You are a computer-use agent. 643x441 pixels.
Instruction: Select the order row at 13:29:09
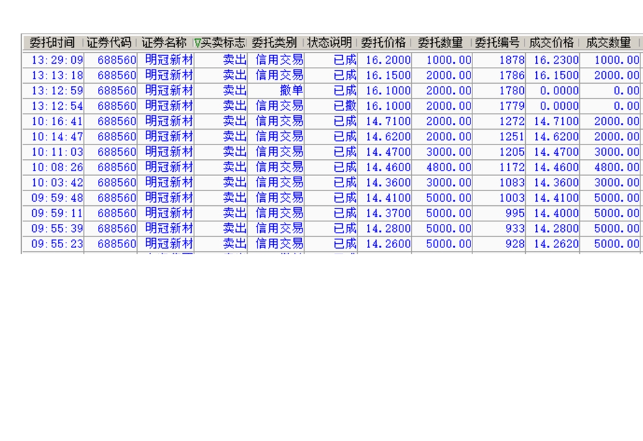click(331, 60)
